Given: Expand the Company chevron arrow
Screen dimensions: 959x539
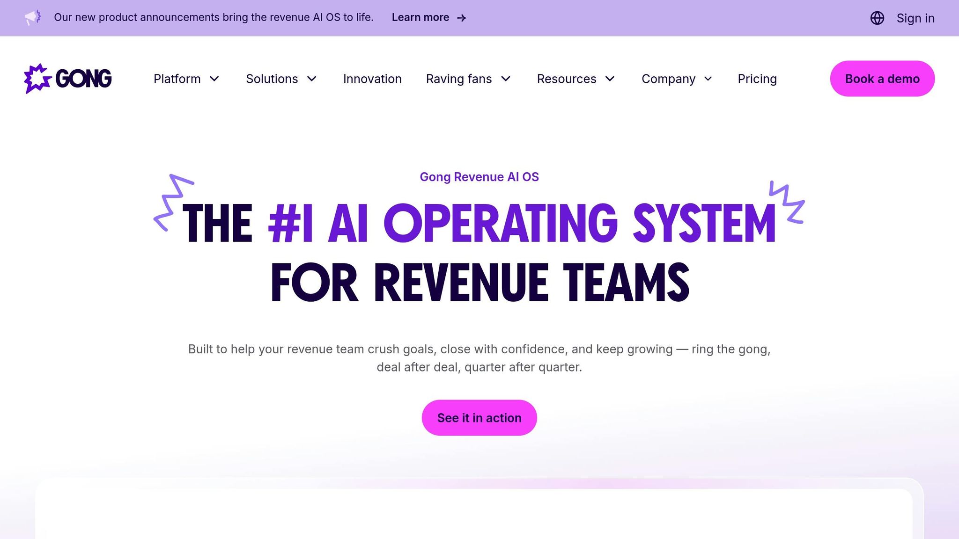Looking at the screenshot, I should click(708, 79).
